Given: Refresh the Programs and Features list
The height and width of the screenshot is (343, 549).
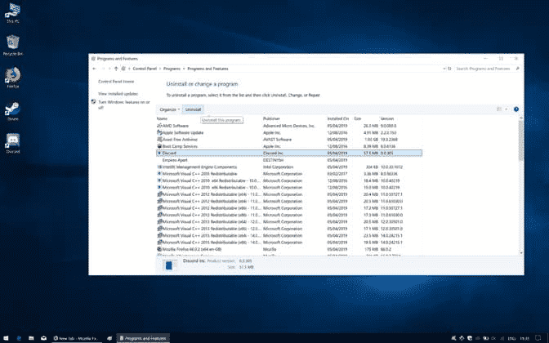Looking at the screenshot, I should tap(449, 69).
